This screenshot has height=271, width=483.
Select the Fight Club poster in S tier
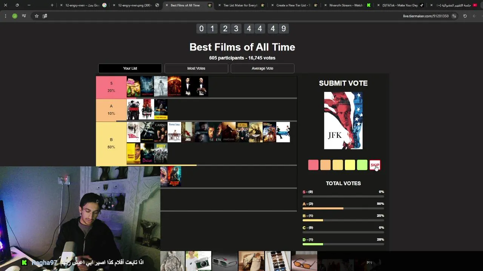pyautogui.click(x=133, y=86)
